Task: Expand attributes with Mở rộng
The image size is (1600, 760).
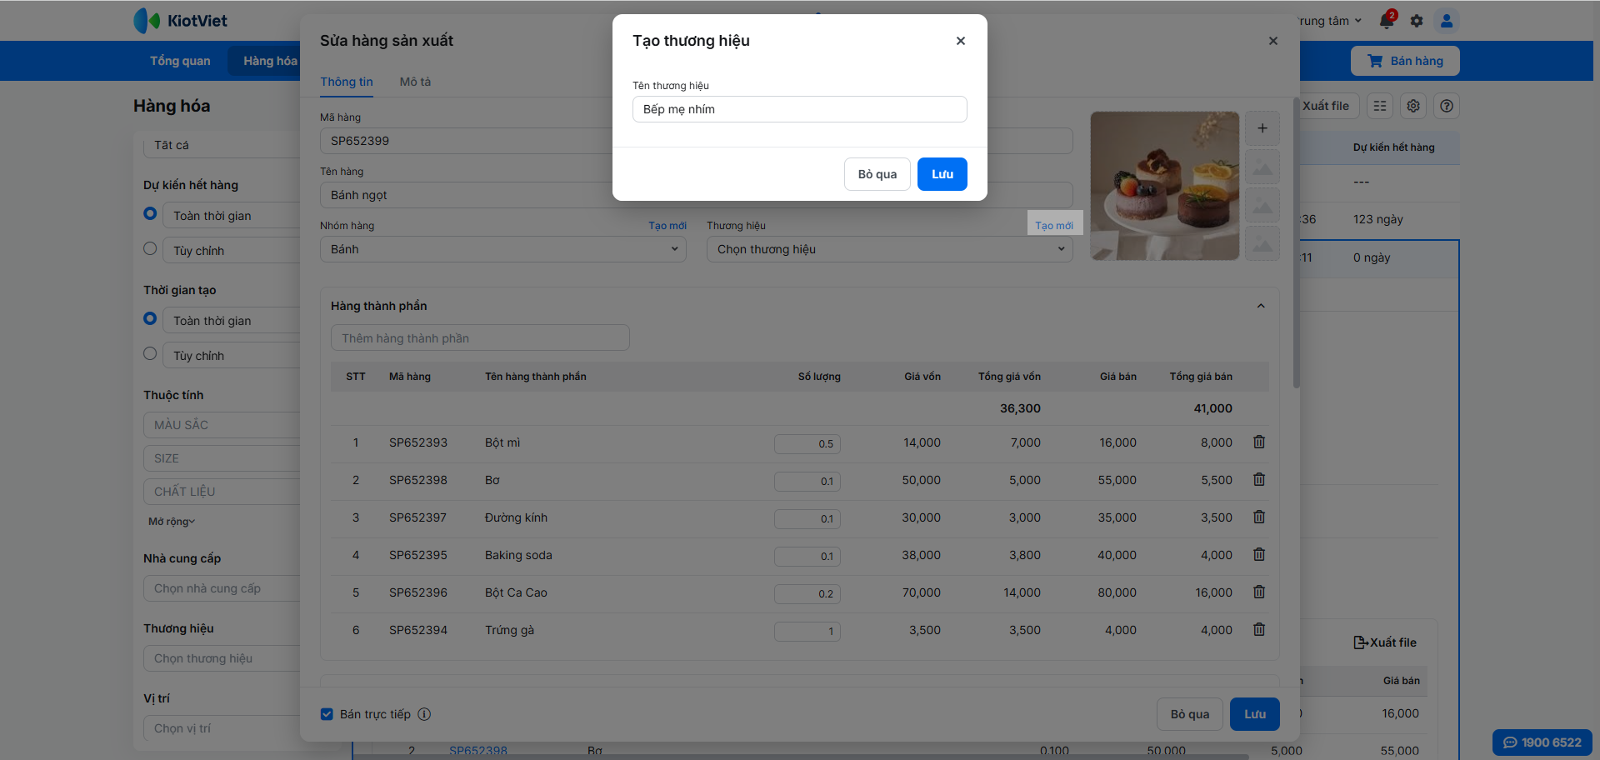Action: (172, 522)
